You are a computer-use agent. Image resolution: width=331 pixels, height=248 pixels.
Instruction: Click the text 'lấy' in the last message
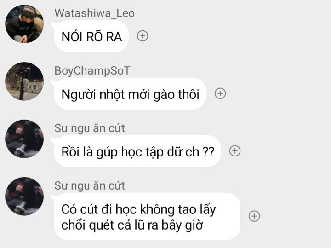(x=208, y=209)
